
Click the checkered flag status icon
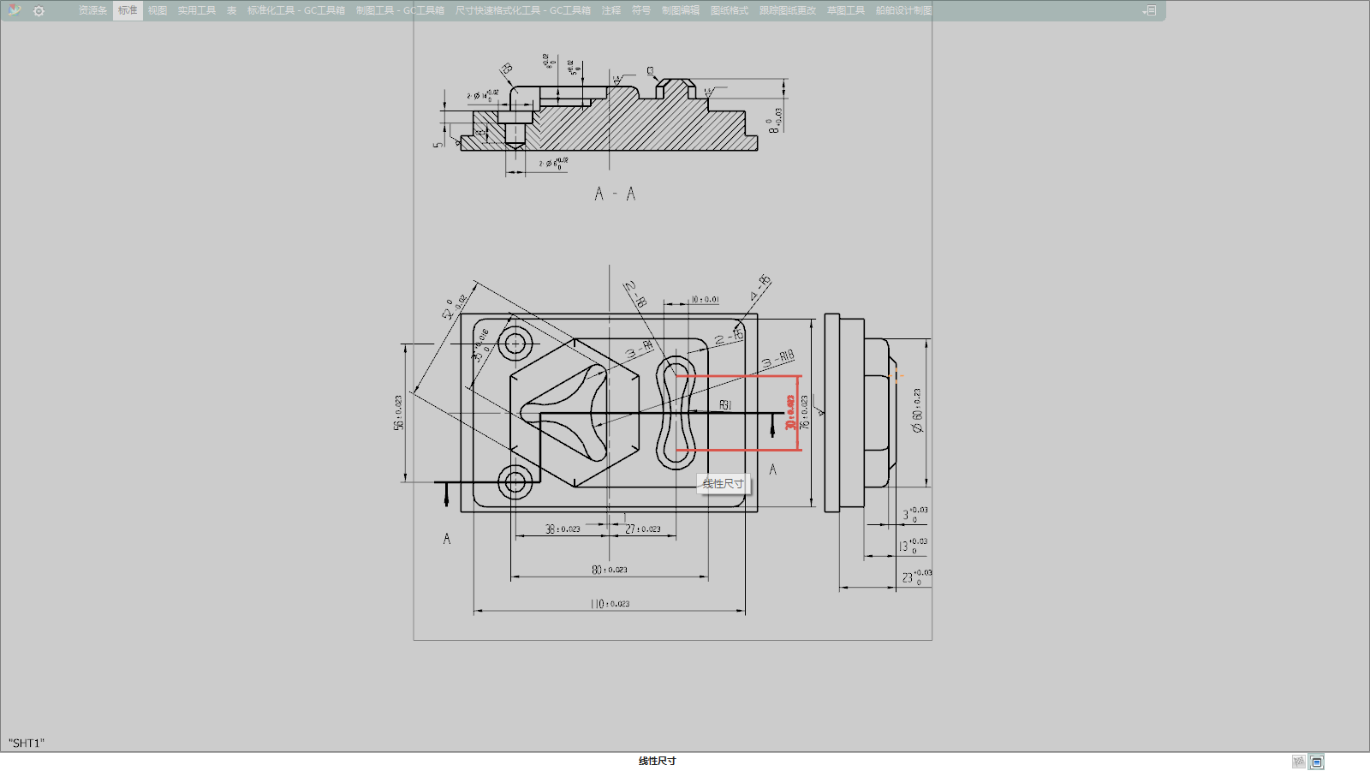[x=1299, y=762]
